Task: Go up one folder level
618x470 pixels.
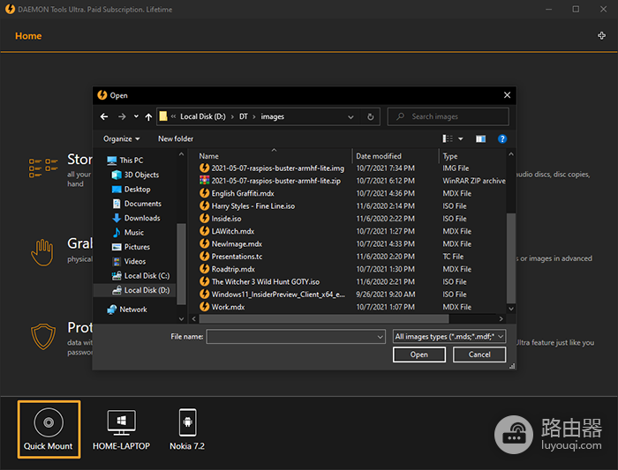Action: [x=148, y=117]
